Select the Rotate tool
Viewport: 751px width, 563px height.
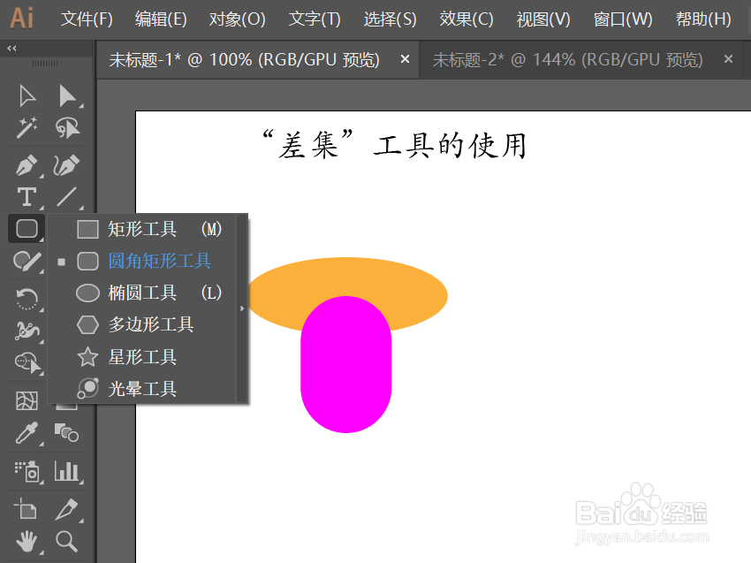tap(27, 299)
